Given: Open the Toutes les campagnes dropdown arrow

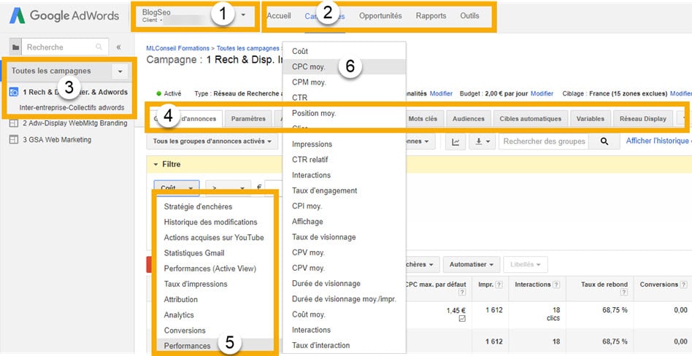Looking at the screenshot, I should (120, 71).
